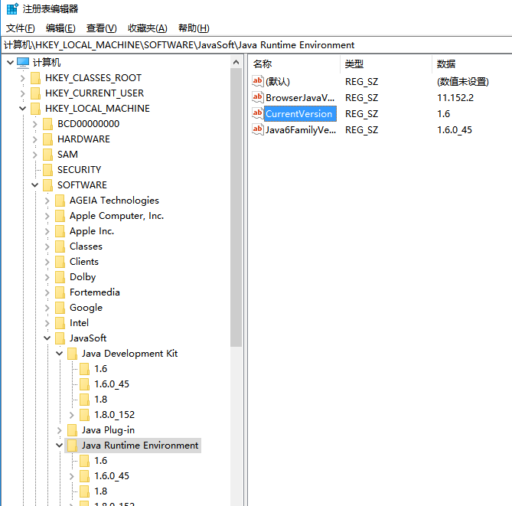Click the Java Runtime Environment folder icon
The height and width of the screenshot is (506, 512).
click(72, 446)
